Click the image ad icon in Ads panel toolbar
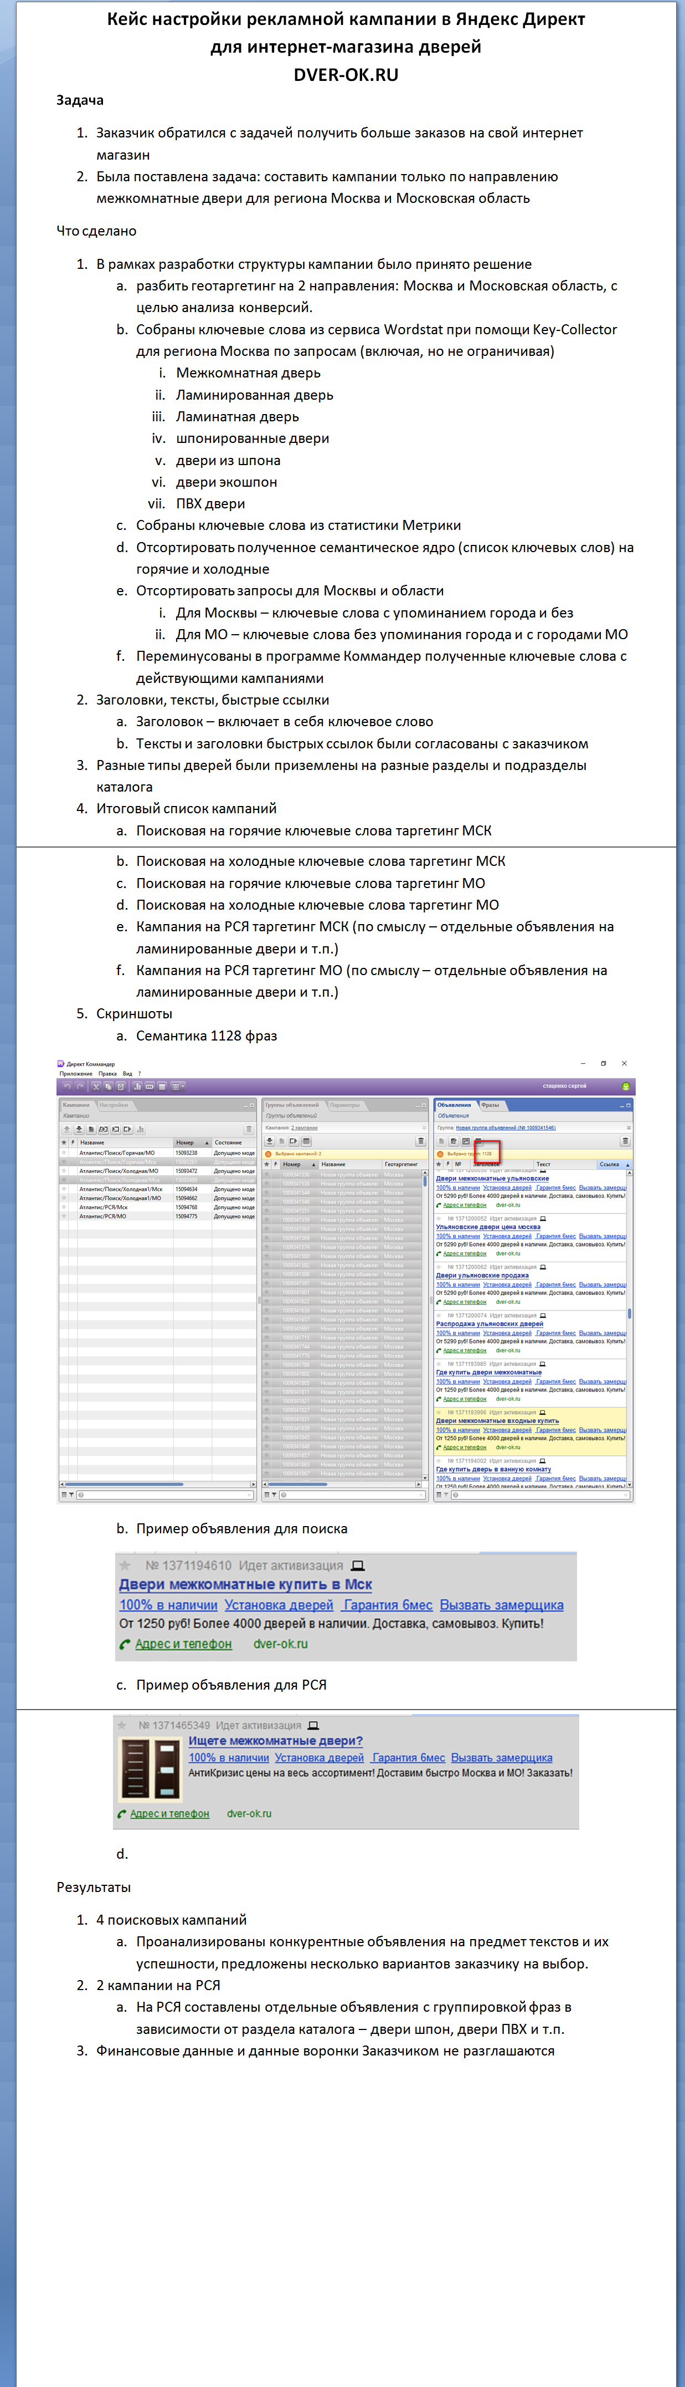Screen dimensions: 685x2387 point(466,1141)
